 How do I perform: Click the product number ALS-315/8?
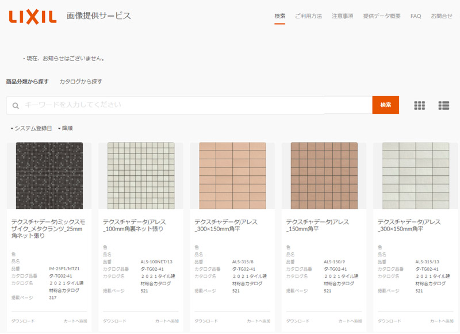[243, 262]
